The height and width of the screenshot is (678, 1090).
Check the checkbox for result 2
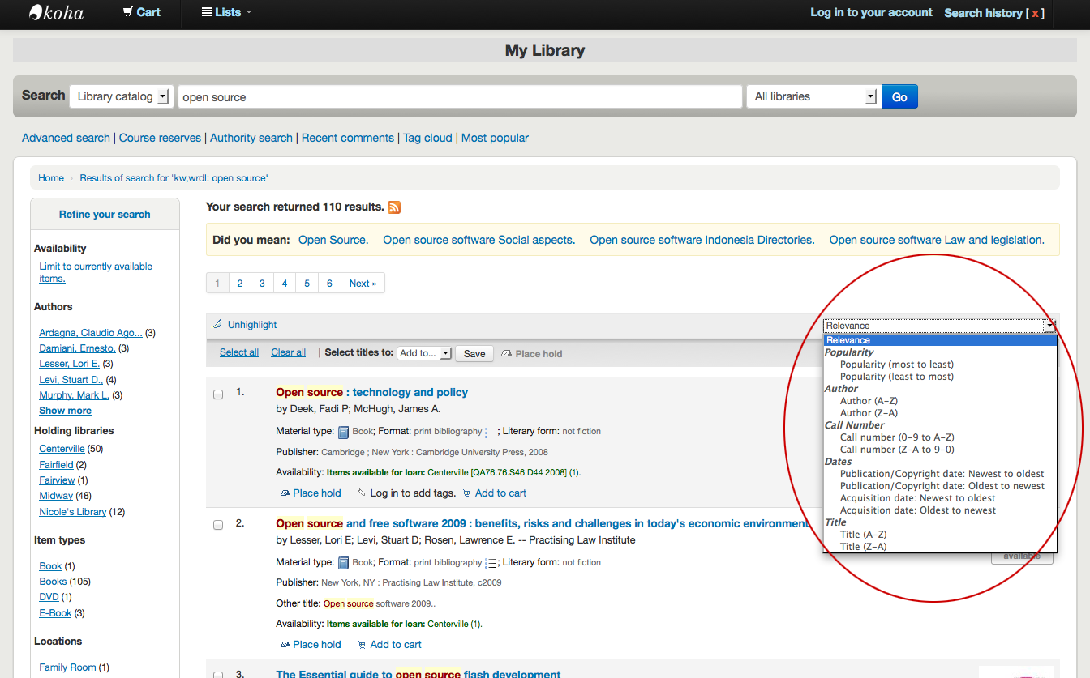click(x=217, y=524)
